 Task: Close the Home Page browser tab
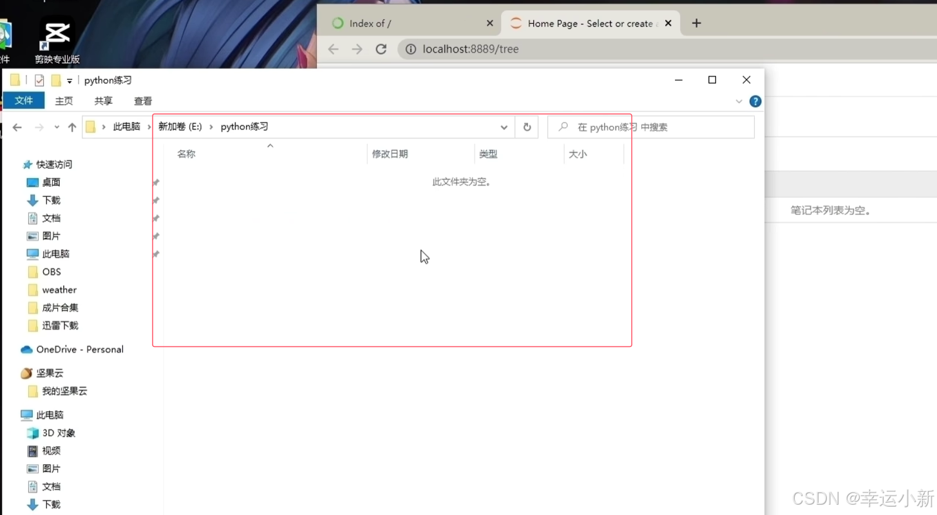click(x=668, y=23)
